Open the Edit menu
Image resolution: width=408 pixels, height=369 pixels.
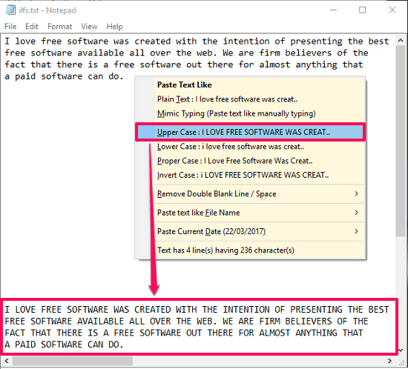(x=32, y=27)
